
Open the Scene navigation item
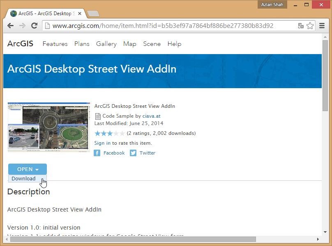coord(152,44)
